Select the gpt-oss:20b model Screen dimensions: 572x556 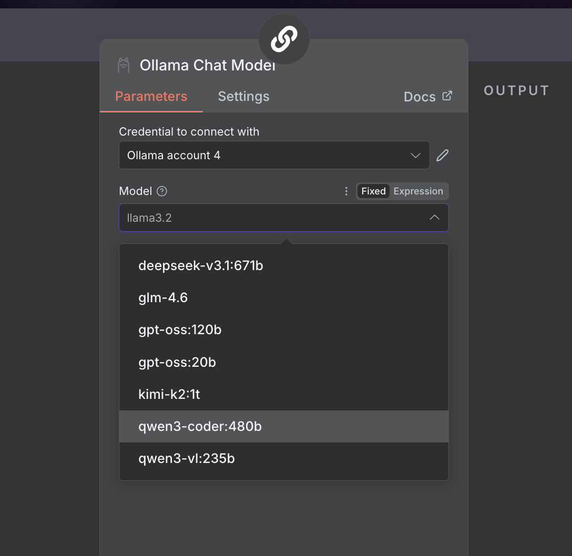pyautogui.click(x=177, y=362)
